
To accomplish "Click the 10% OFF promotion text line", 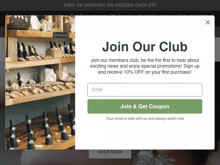I will (x=145, y=72).
